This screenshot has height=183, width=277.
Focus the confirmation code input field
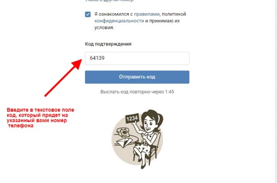137,58
